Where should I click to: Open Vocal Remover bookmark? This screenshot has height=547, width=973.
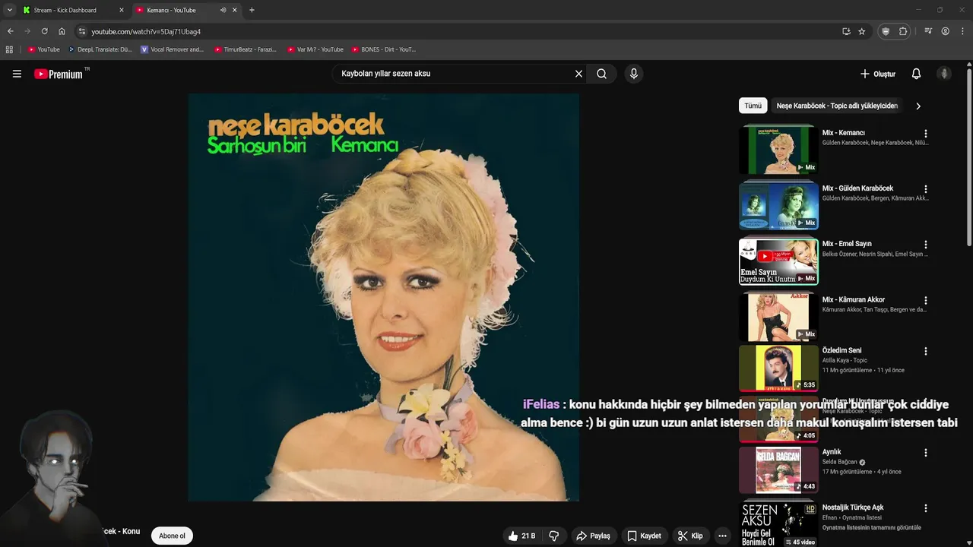pos(173,49)
